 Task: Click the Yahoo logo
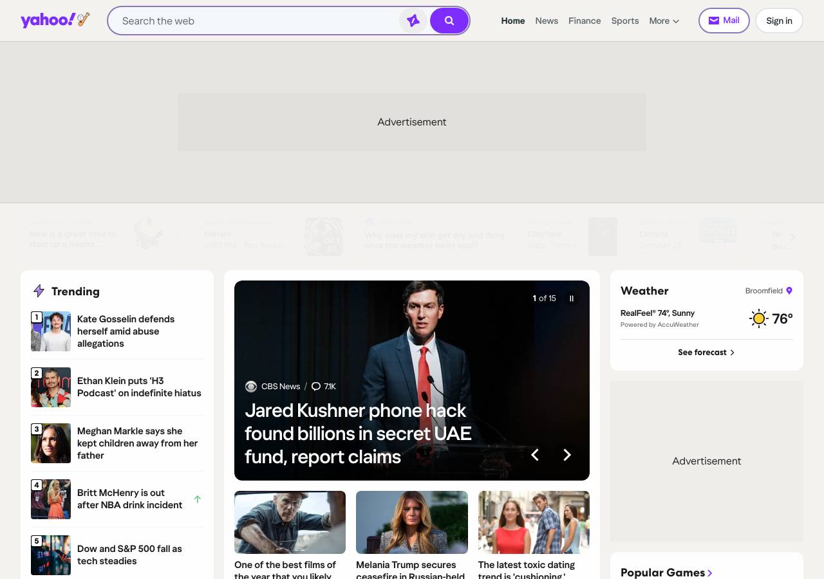[x=55, y=20]
